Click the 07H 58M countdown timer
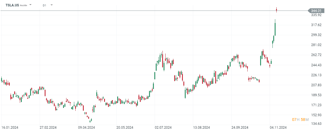 click(300, 120)
